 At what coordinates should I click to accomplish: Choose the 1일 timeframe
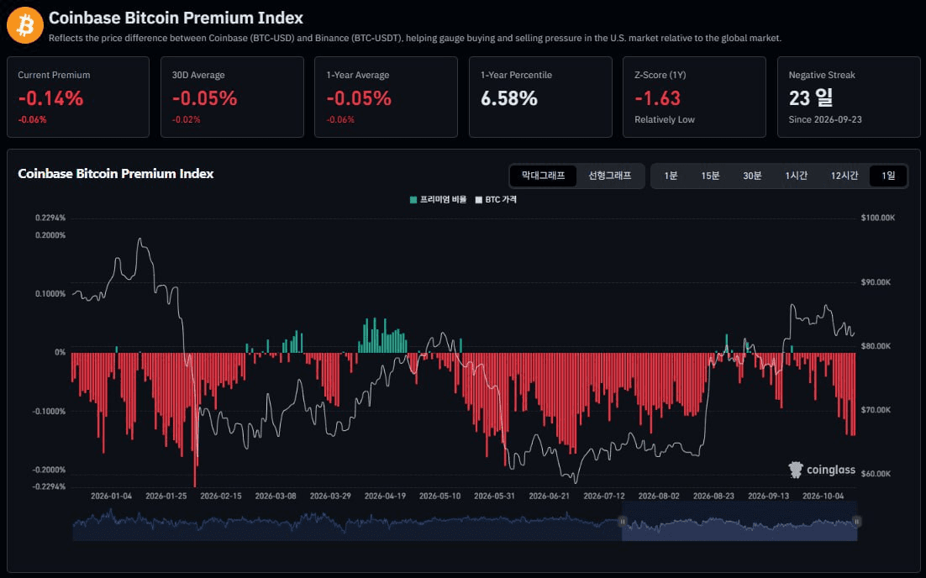(x=888, y=176)
